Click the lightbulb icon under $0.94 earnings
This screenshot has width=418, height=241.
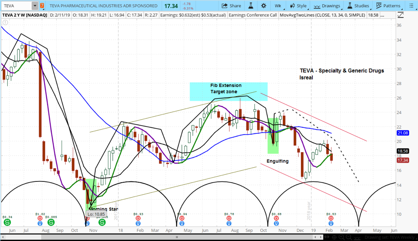[x=182, y=223]
